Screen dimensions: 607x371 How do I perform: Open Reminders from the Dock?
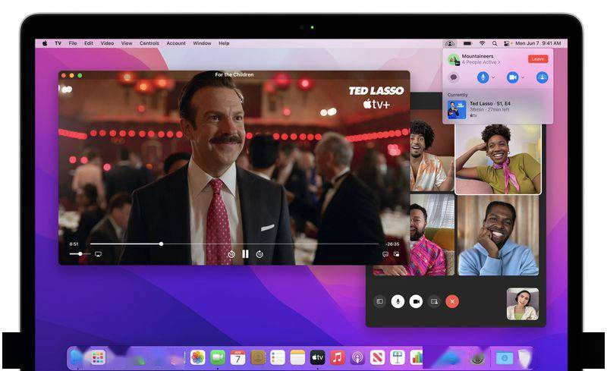click(x=278, y=357)
